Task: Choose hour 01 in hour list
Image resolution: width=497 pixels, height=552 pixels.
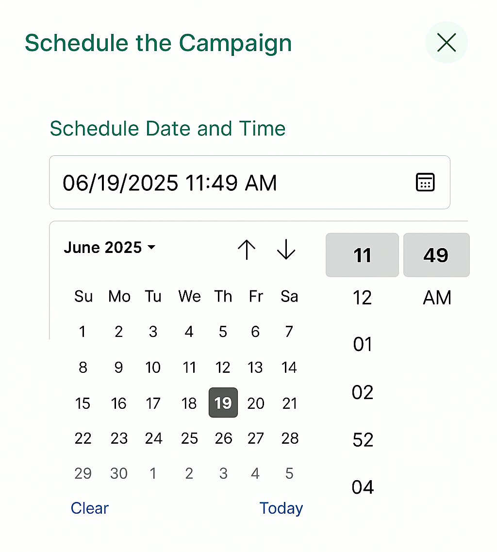Action: pos(363,344)
